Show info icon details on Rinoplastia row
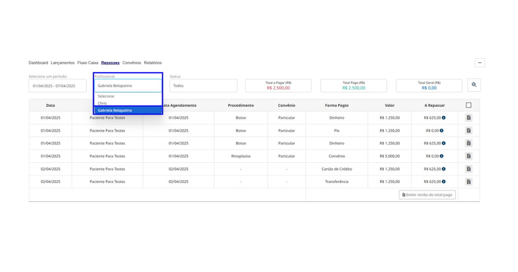 pyautogui.click(x=441, y=156)
